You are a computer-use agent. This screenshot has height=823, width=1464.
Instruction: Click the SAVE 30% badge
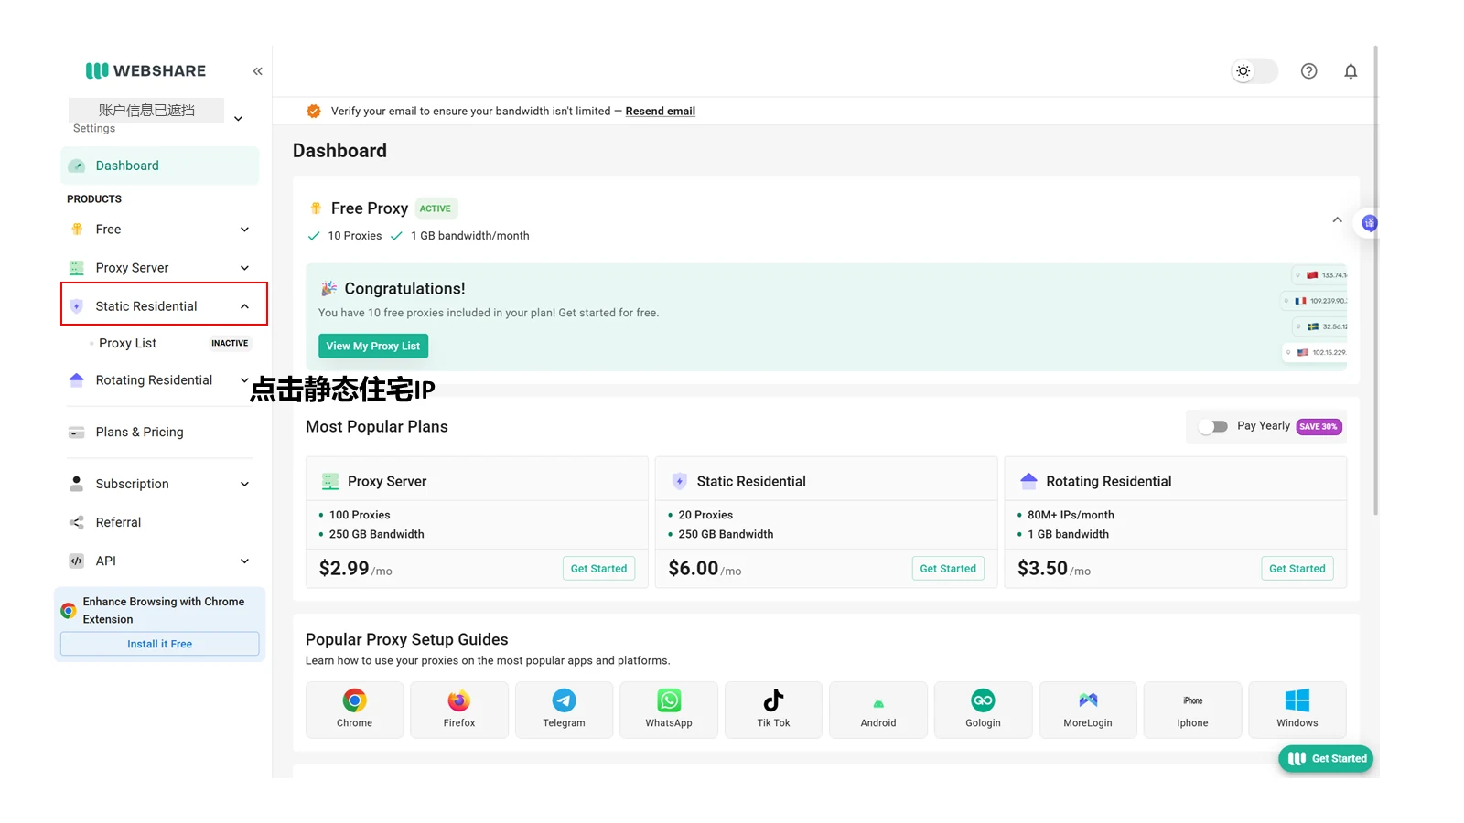point(1319,426)
